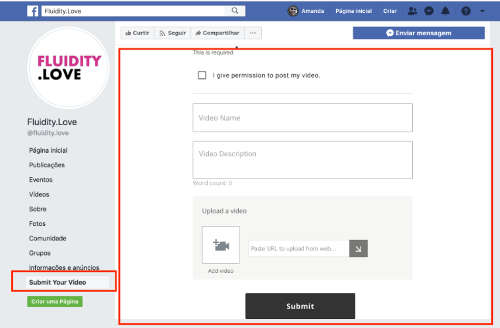This screenshot has width=500, height=328.
Task: Open the notifications bell icon
Action: (445, 11)
